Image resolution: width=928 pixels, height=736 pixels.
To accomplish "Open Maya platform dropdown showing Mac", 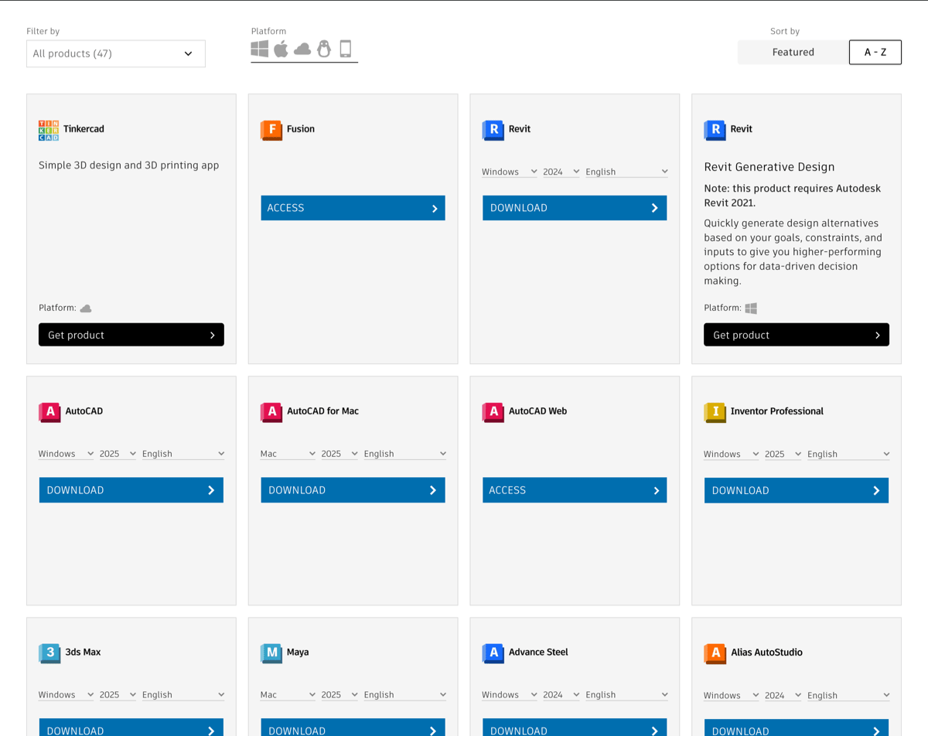I will [x=288, y=695].
